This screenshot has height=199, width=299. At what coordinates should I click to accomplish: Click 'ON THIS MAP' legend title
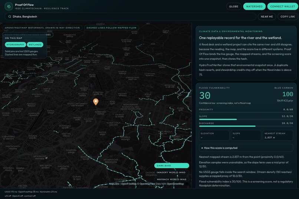13,38
